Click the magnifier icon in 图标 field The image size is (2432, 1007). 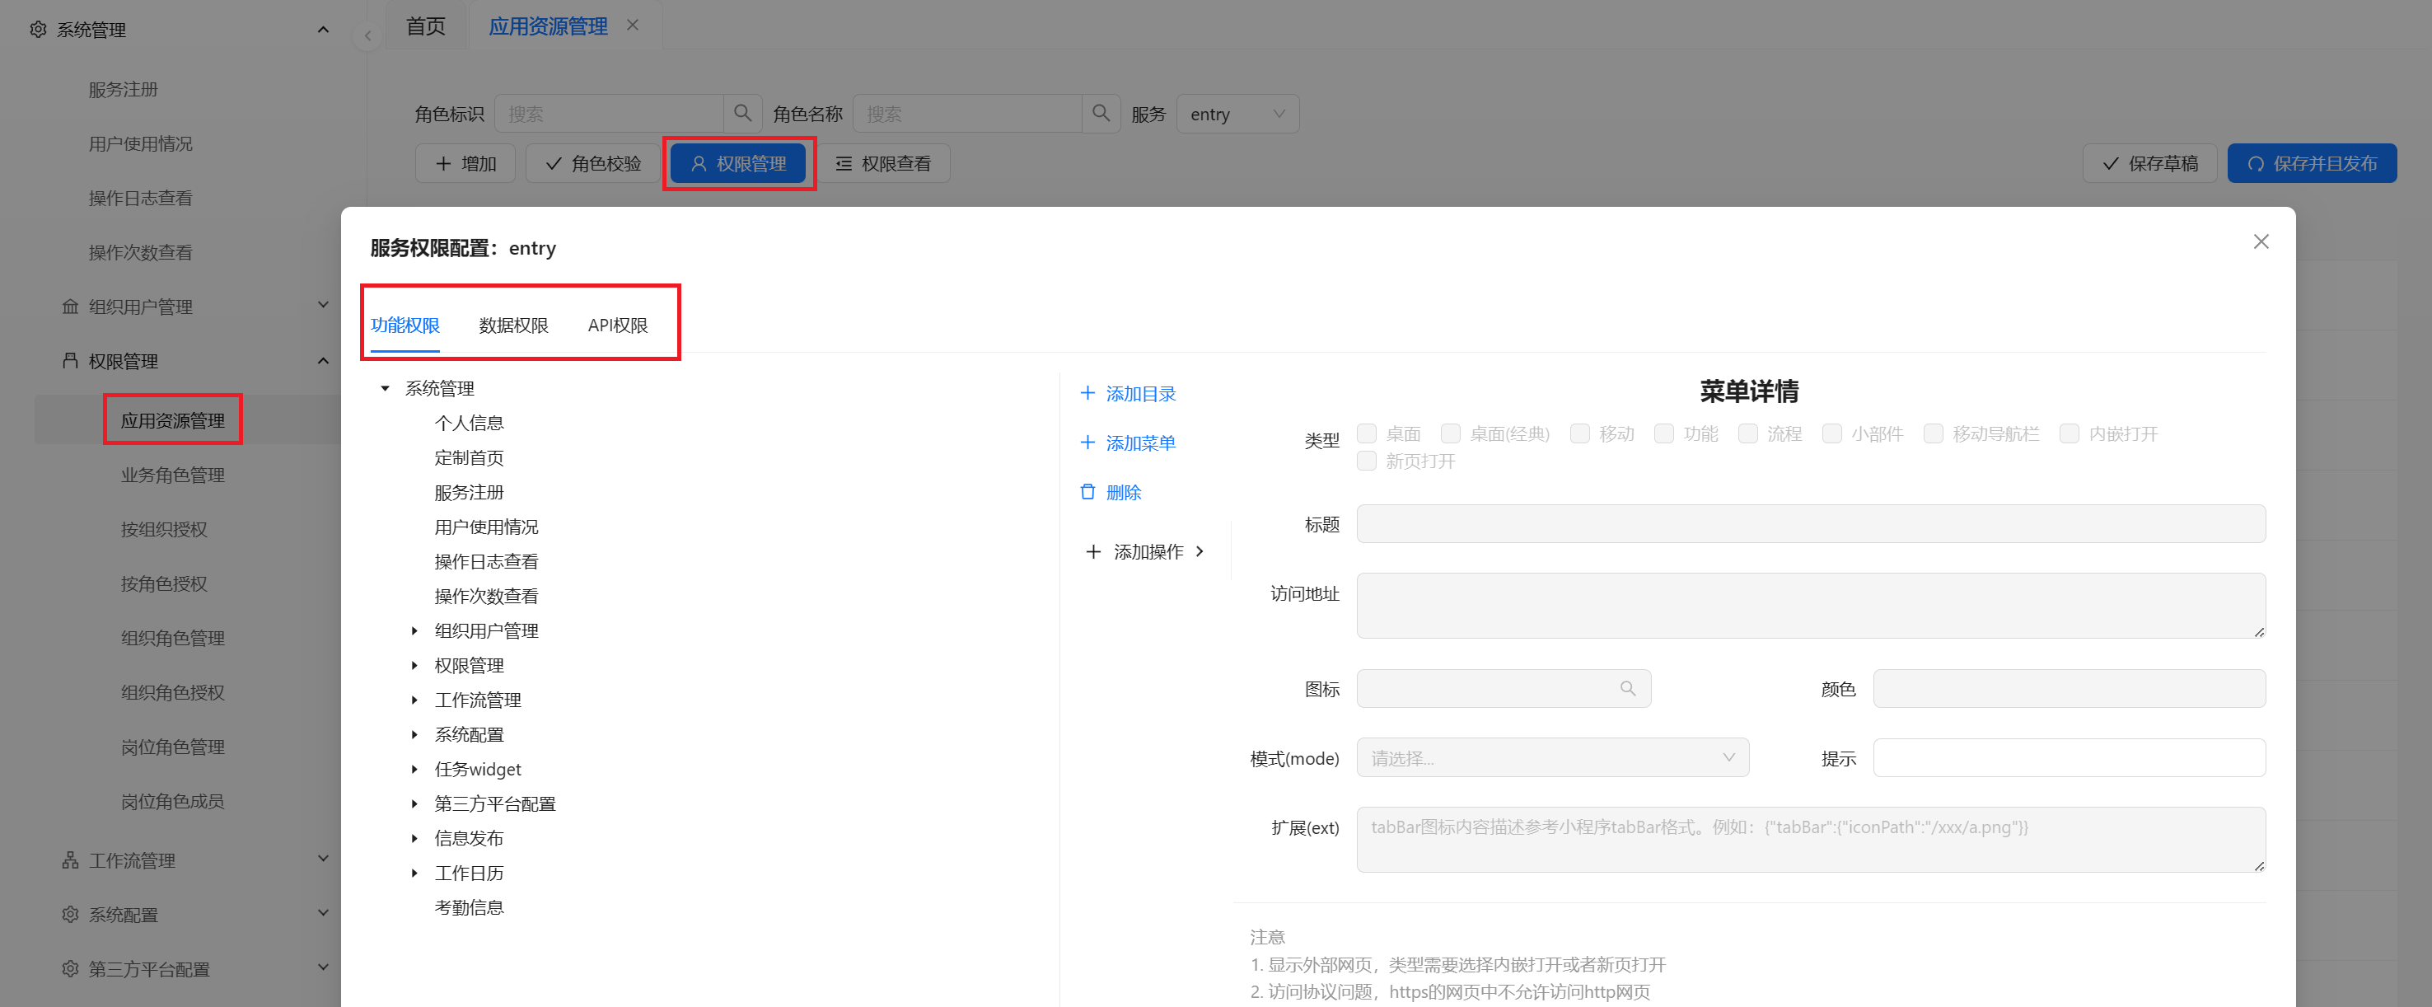(x=1628, y=689)
